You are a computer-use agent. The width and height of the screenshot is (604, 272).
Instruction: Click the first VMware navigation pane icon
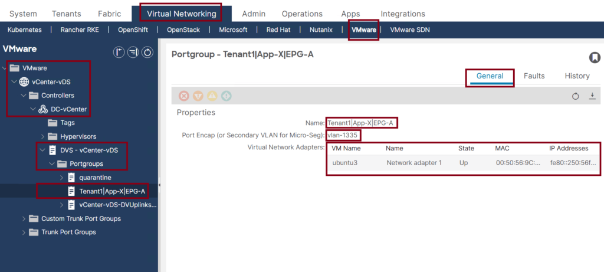click(x=119, y=52)
